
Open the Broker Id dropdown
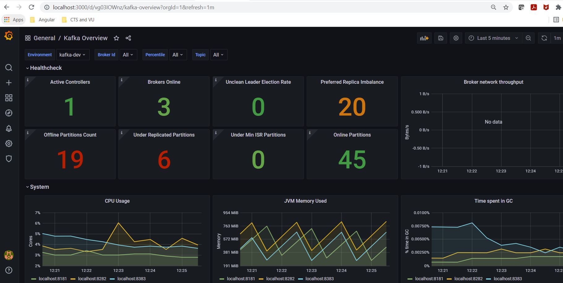click(128, 55)
